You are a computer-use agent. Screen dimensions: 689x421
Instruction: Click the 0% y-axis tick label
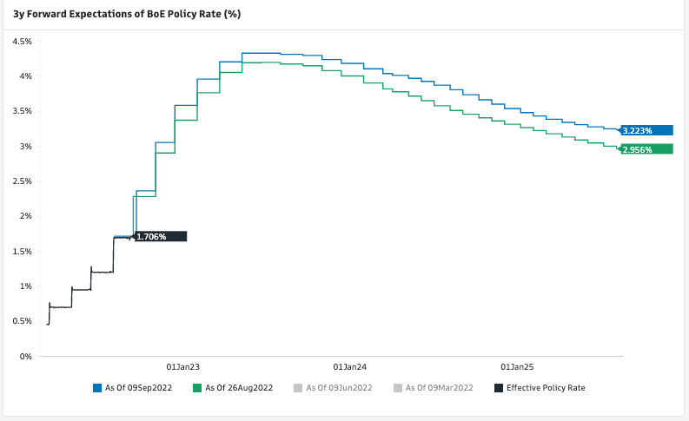click(26, 356)
